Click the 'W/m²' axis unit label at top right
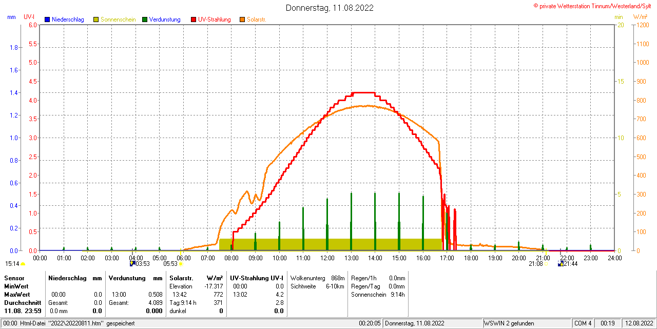657x329 pixels. click(x=641, y=17)
